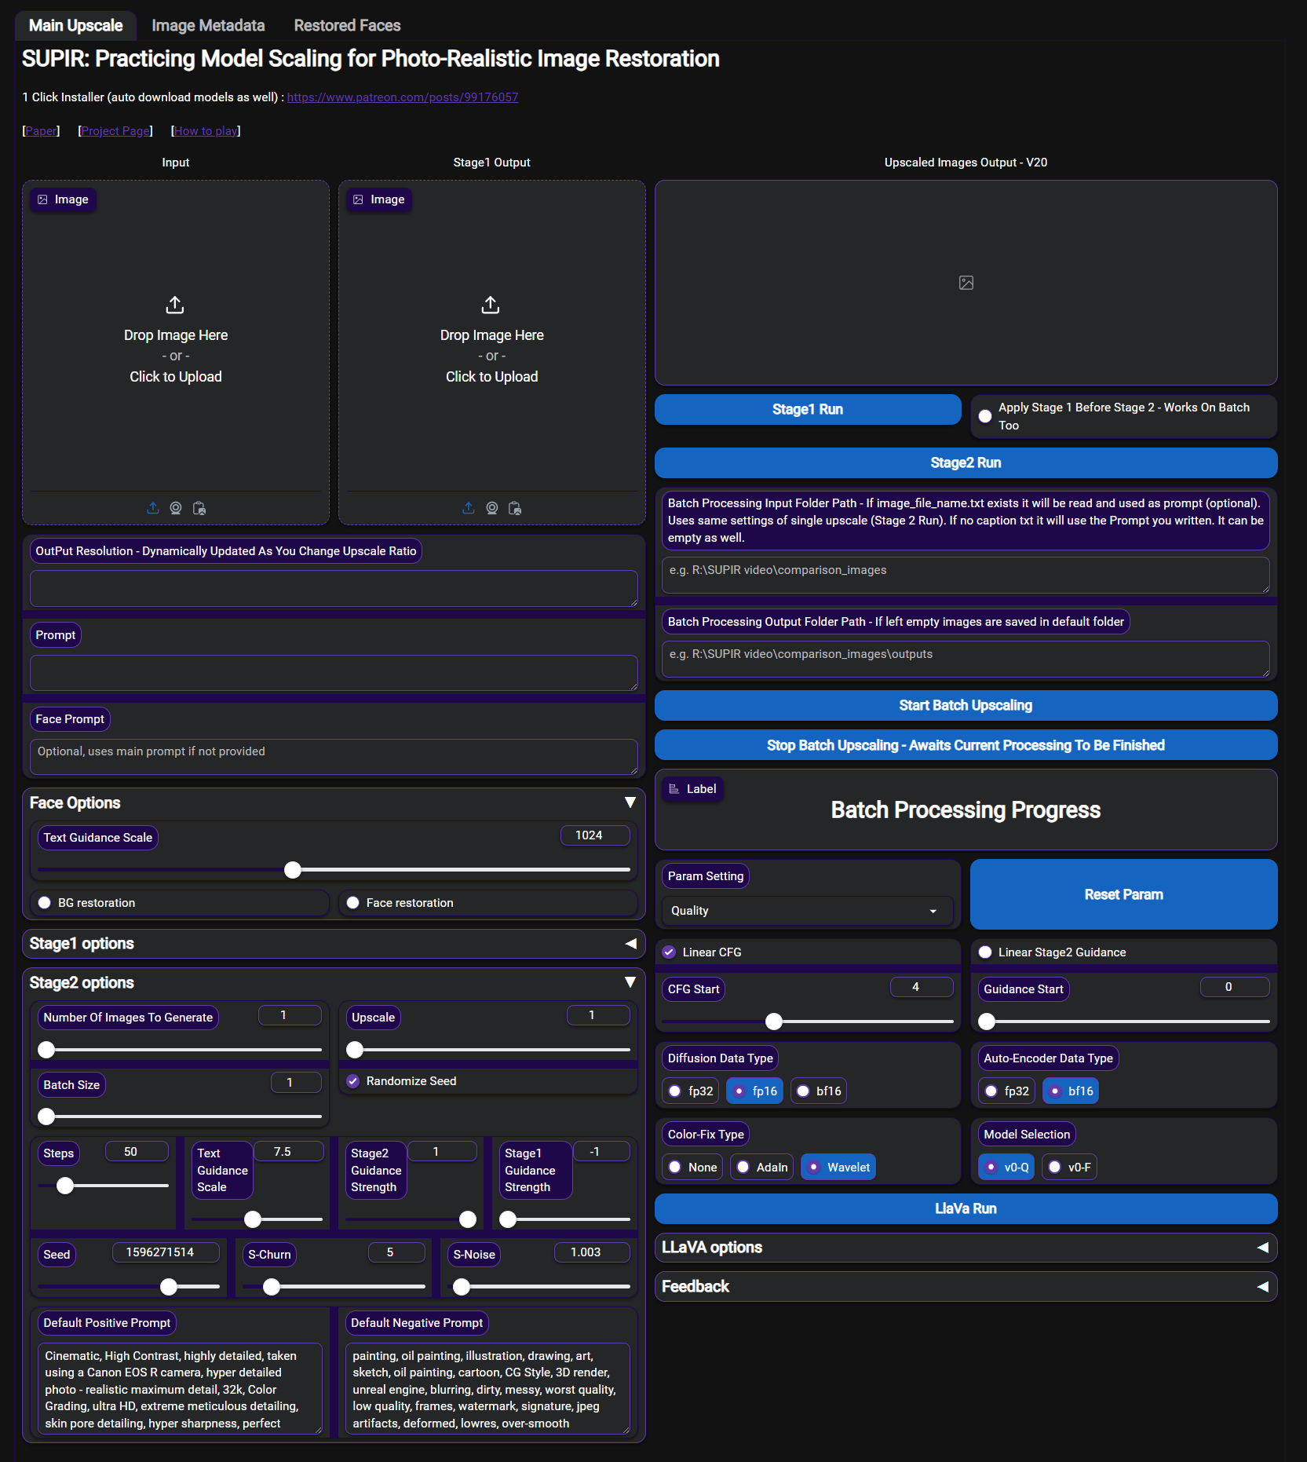The height and width of the screenshot is (1462, 1307).
Task: Enable Linear Stage2 Guidance checkbox
Action: tap(985, 952)
